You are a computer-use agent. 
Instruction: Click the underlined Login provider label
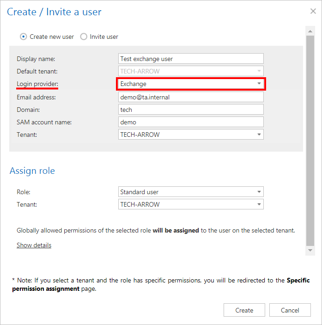(37, 84)
